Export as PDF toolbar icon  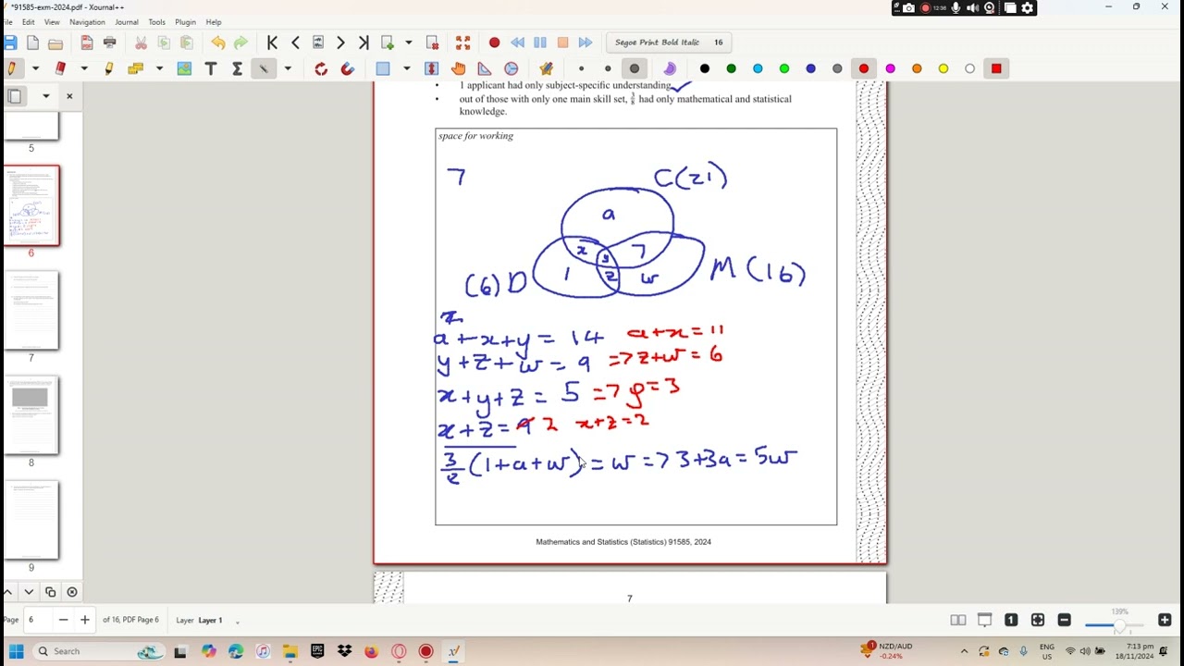[87, 43]
